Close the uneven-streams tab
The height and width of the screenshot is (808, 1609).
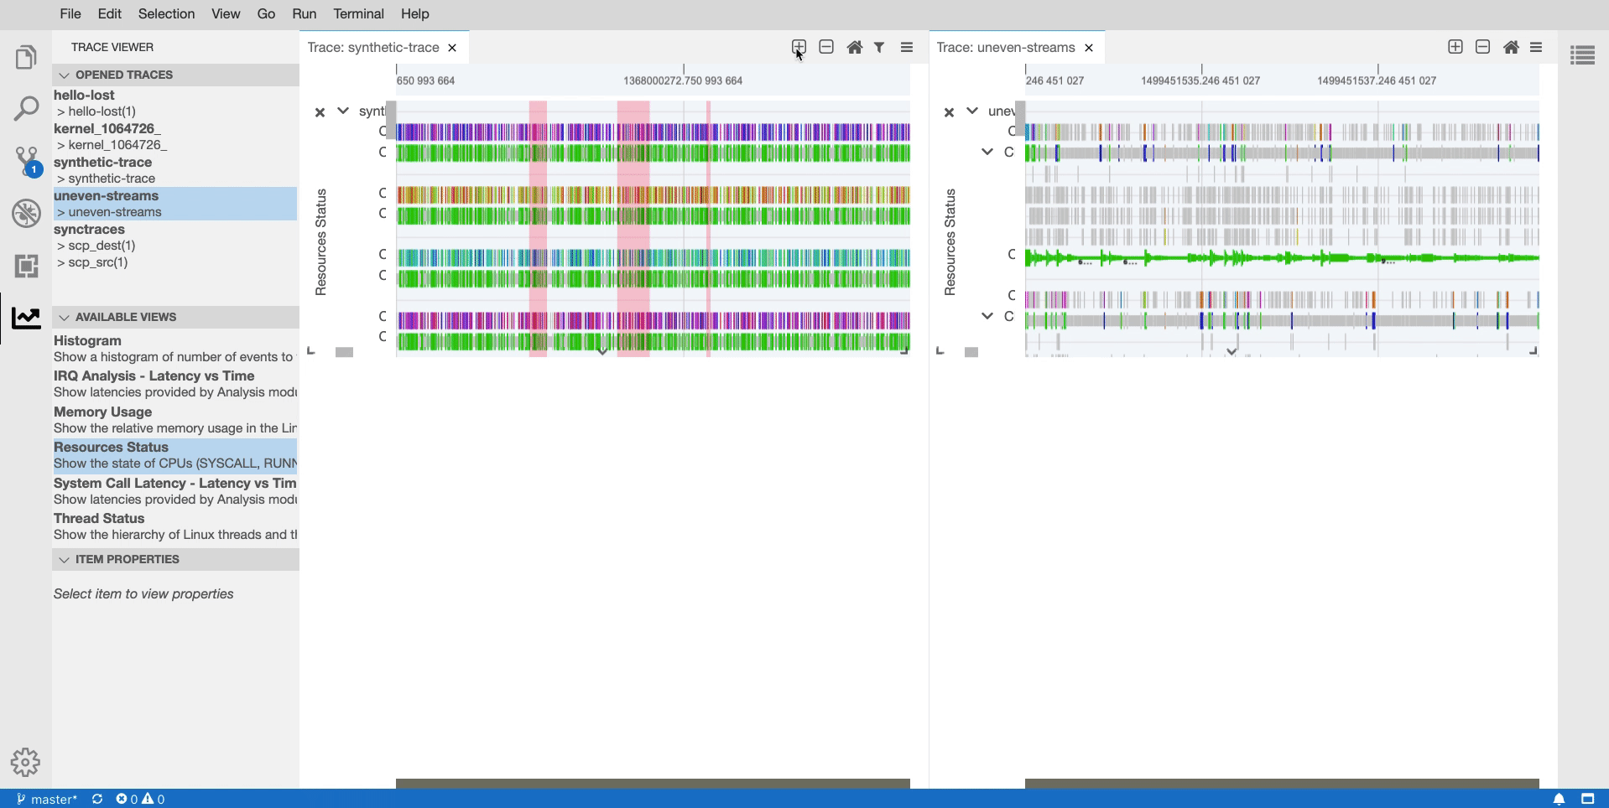pos(1089,48)
